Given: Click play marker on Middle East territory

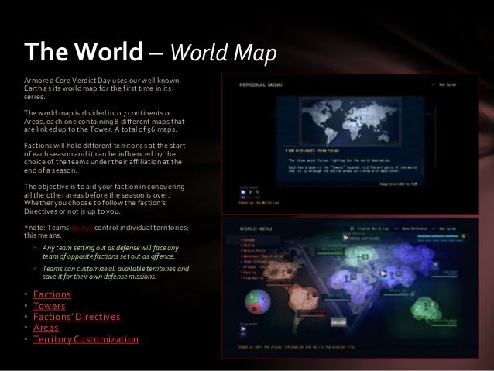Looking at the screenshot, I should [x=383, y=273].
